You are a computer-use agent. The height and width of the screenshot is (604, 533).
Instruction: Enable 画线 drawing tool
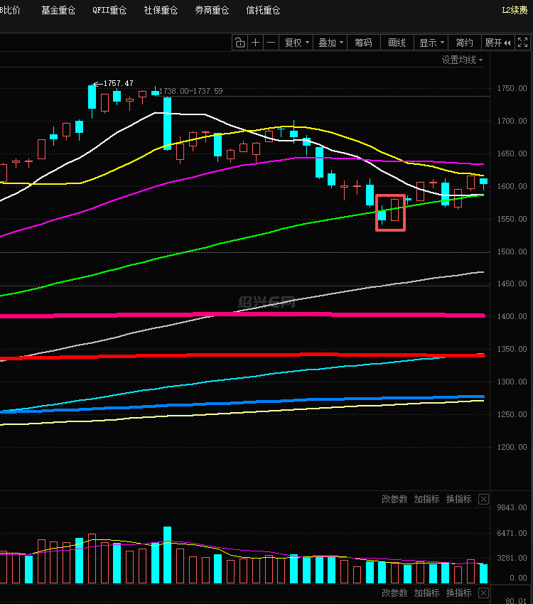[397, 43]
